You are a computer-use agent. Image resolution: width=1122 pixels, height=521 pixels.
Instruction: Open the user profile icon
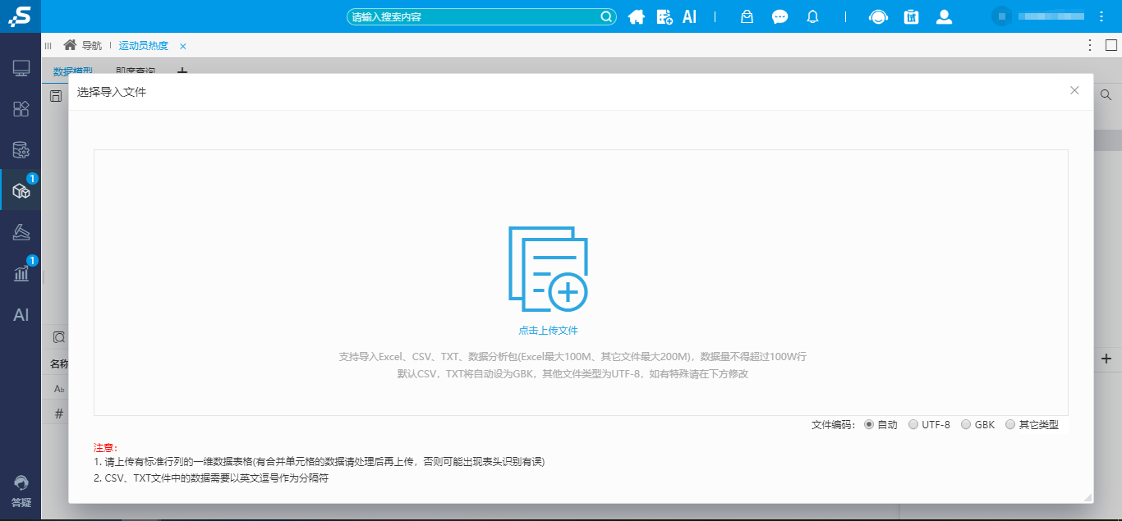pyautogui.click(x=944, y=16)
